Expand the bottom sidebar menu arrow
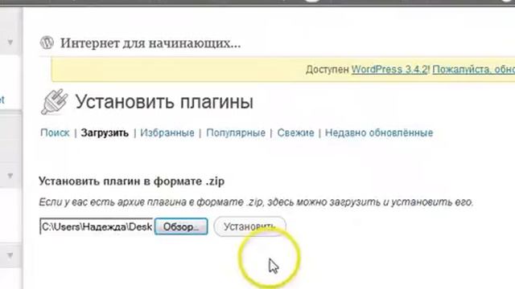515x289 pixels. click(10, 255)
